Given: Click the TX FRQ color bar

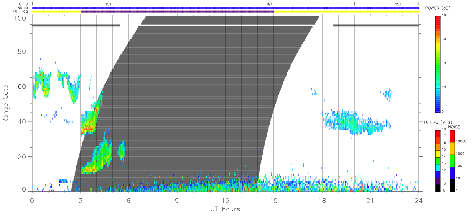Looking at the screenshot, I should (438, 160).
